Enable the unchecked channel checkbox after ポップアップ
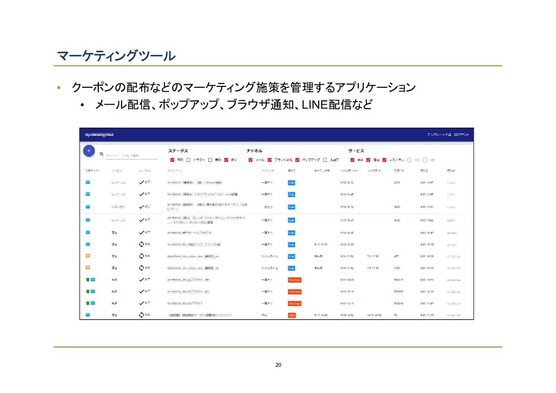This screenshot has width=556, height=393. pyautogui.click(x=325, y=160)
